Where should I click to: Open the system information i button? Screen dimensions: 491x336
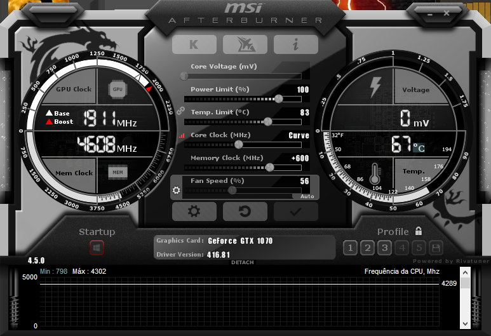tap(296, 44)
